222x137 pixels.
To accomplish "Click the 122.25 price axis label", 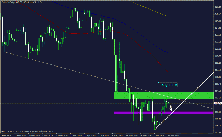I will pyautogui.click(x=218, y=42).
